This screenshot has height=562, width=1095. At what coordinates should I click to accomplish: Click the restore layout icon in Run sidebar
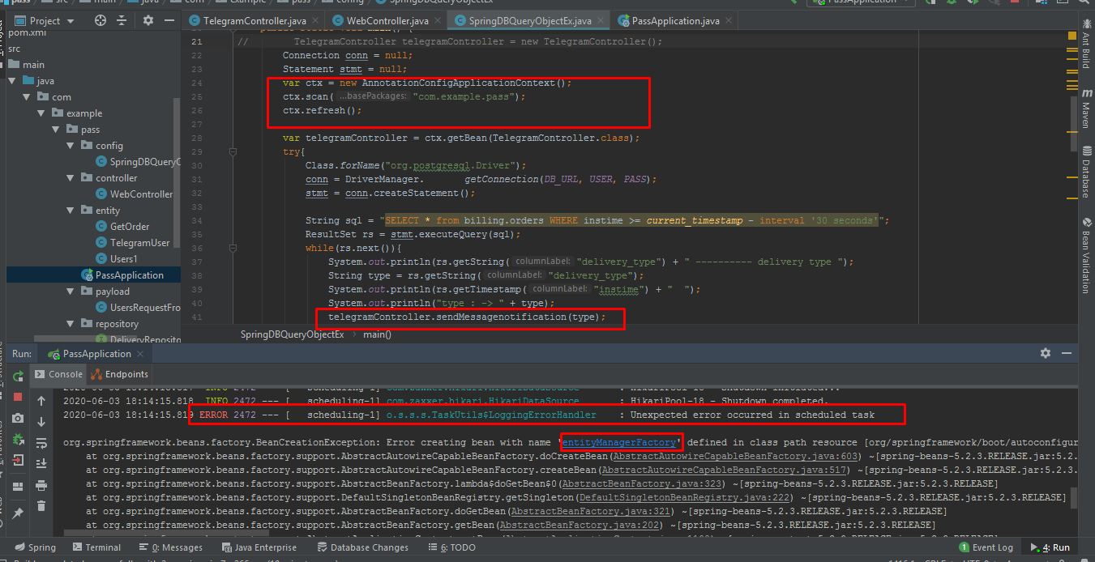point(18,488)
